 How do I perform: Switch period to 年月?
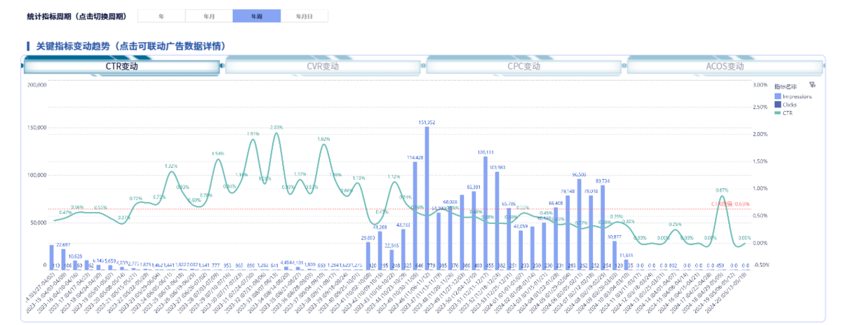(209, 16)
